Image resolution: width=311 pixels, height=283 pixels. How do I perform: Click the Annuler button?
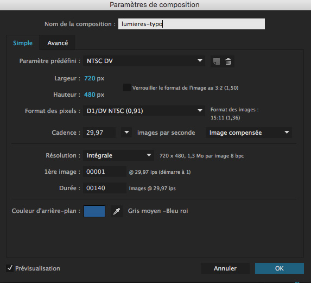pos(225,268)
